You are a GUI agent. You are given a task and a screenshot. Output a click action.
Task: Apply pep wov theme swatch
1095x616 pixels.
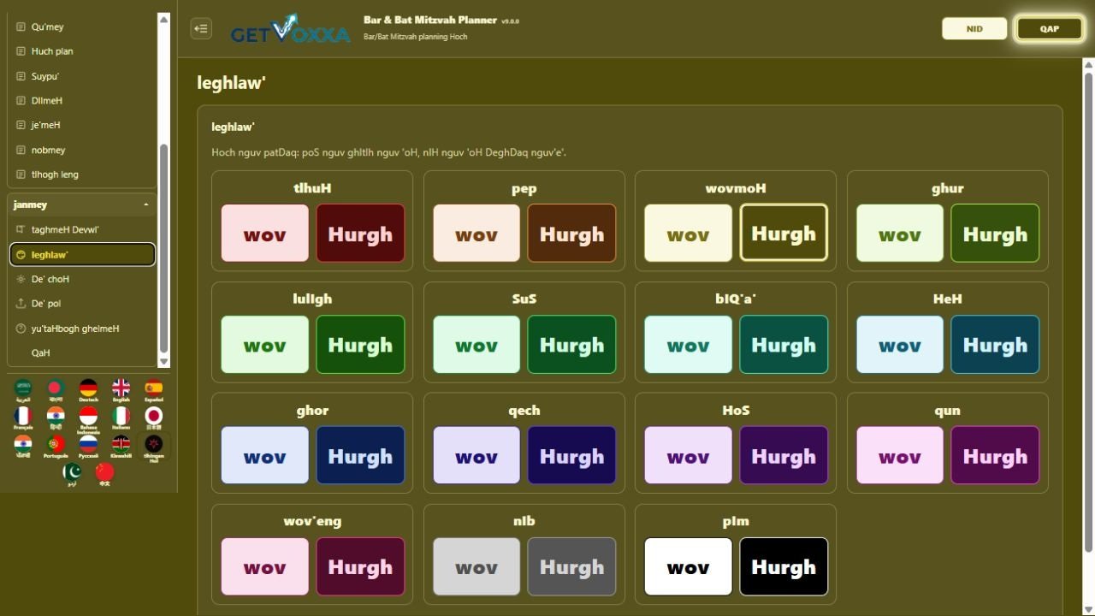476,234
